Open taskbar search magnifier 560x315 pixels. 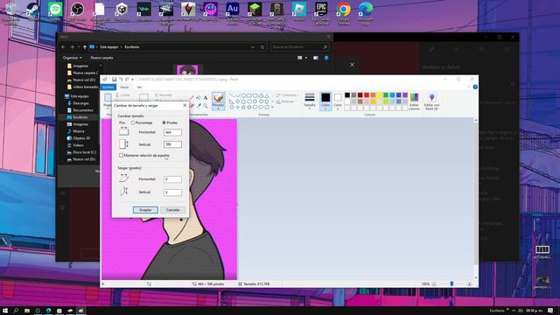16,311
